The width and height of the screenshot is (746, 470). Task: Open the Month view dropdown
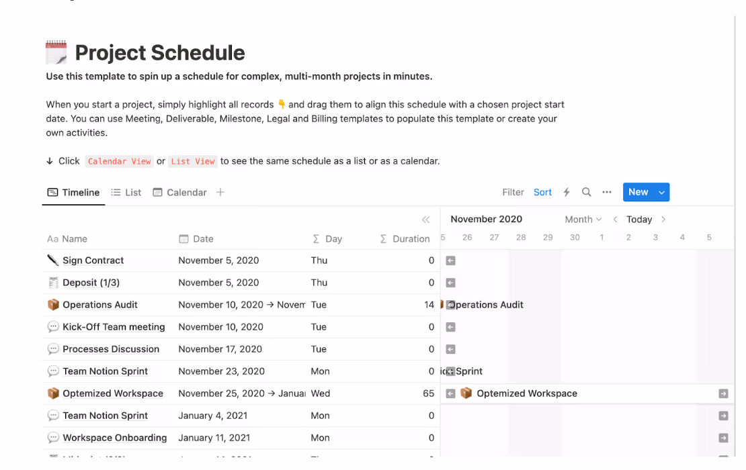point(582,219)
